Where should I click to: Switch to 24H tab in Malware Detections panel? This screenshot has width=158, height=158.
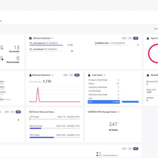pos(65,75)
